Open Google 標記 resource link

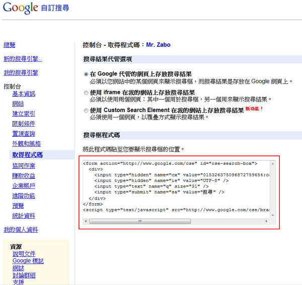click(28, 261)
